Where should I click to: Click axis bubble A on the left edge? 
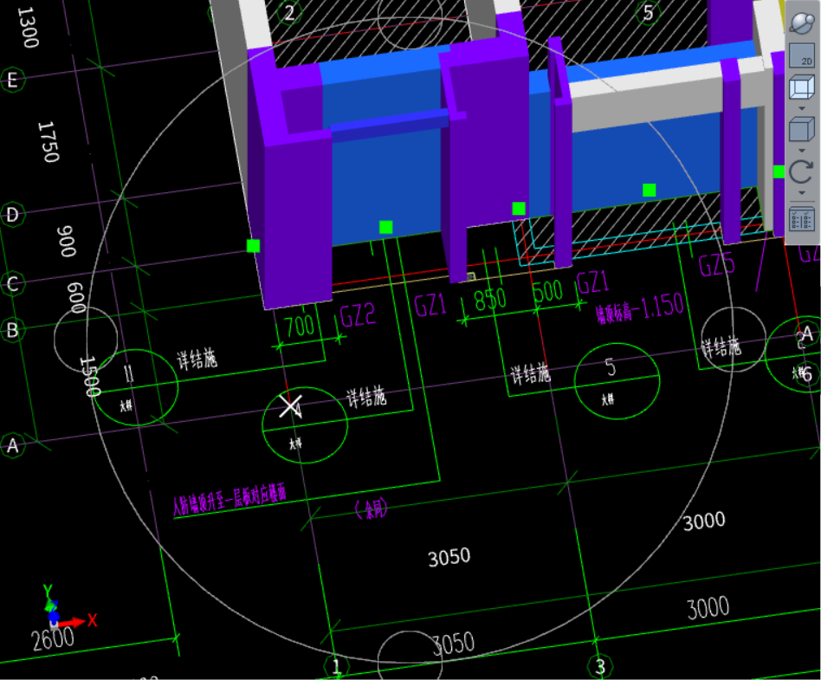coord(12,446)
